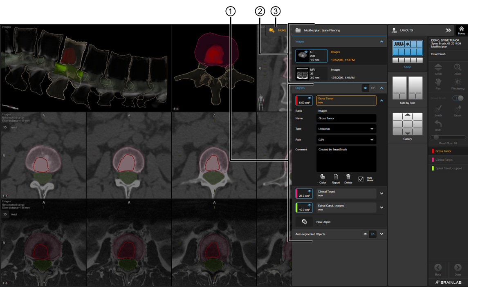Select the Scroll tool

click(438, 69)
